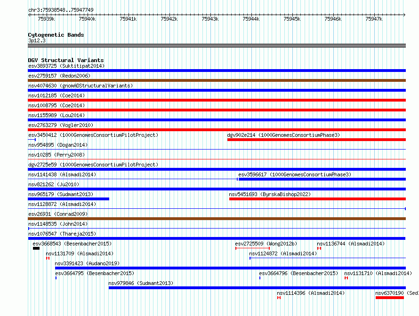Click the esv3893725 (Suktitipat2014) blue variant bar
The width and height of the screenshot is (419, 316).
click(217, 71)
